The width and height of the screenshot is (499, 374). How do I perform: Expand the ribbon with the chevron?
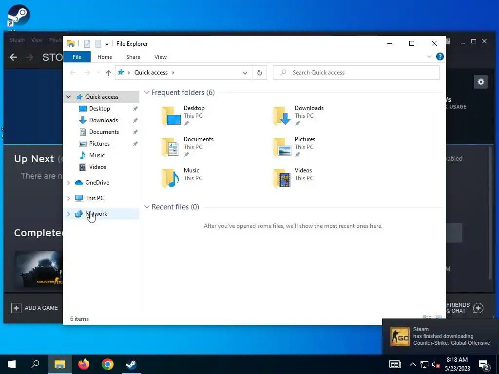click(x=429, y=56)
